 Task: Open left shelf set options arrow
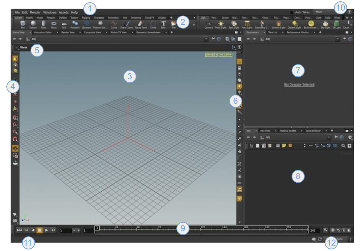click(x=194, y=18)
